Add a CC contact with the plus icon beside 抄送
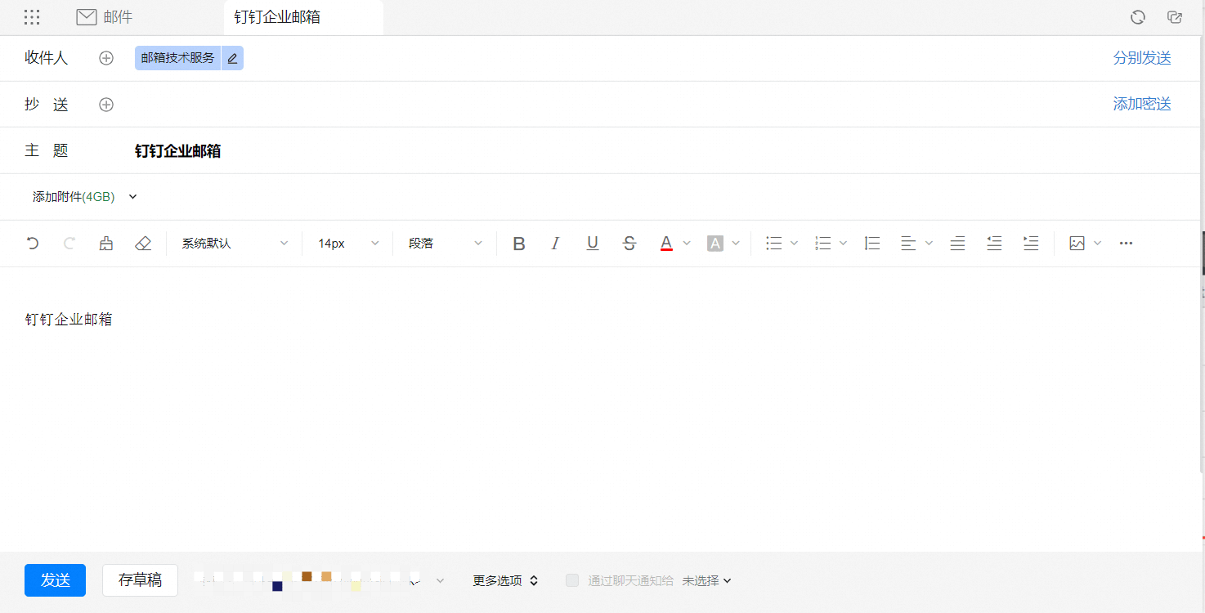 coord(106,105)
